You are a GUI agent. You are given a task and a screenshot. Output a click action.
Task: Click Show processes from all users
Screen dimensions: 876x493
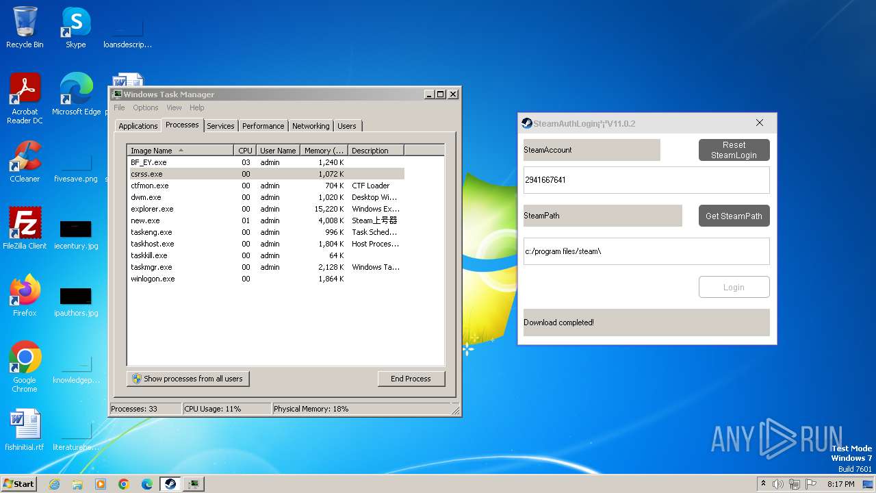[x=188, y=379]
